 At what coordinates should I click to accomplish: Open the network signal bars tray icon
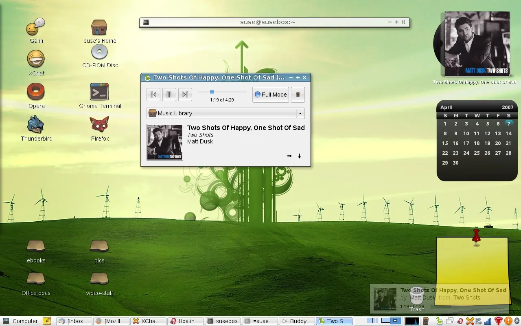[x=488, y=321]
